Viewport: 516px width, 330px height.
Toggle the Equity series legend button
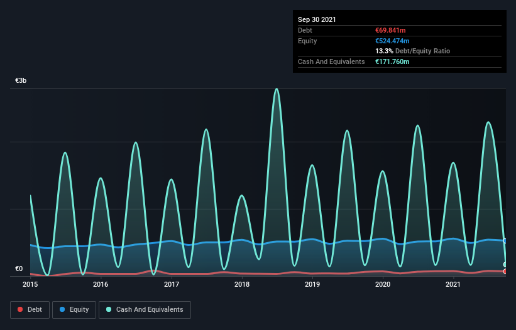point(74,310)
